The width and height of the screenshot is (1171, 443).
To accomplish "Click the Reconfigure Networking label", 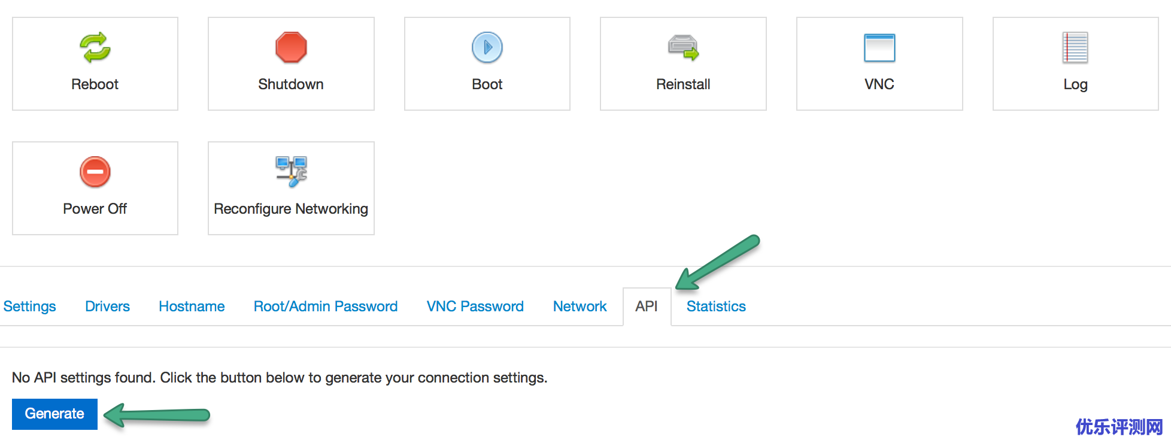I will 291,209.
